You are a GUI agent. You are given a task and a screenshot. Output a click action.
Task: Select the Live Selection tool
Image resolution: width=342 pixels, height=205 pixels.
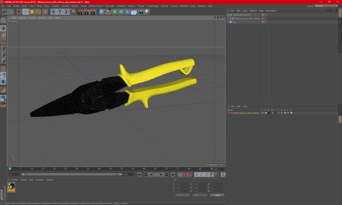click(x=19, y=12)
